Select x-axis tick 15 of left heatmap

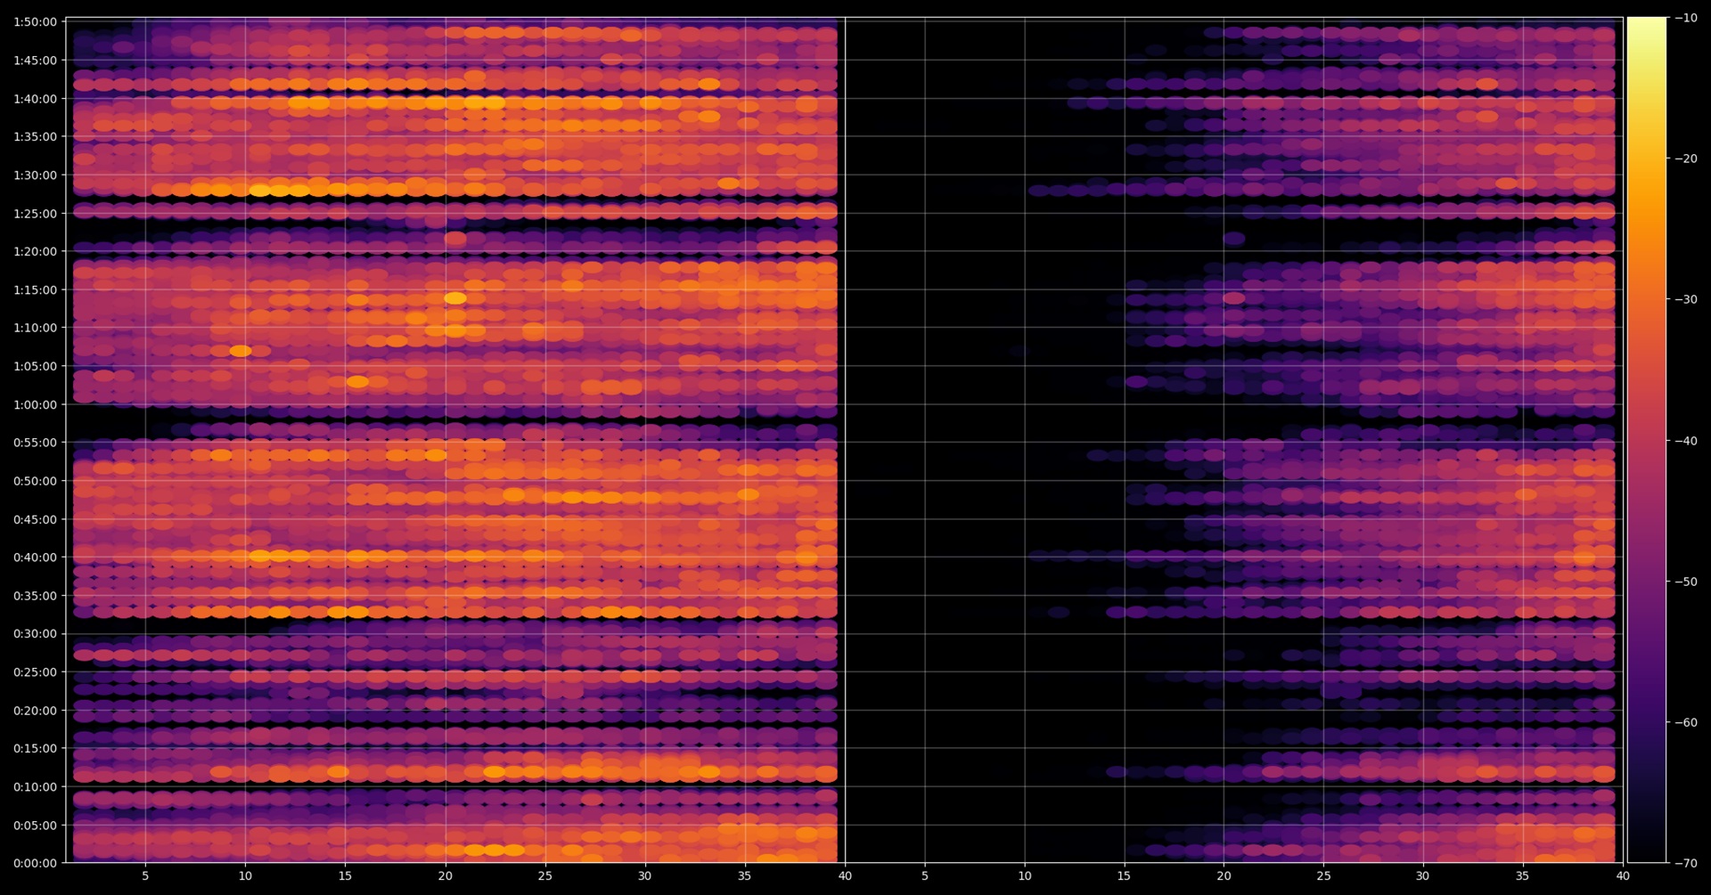click(345, 876)
